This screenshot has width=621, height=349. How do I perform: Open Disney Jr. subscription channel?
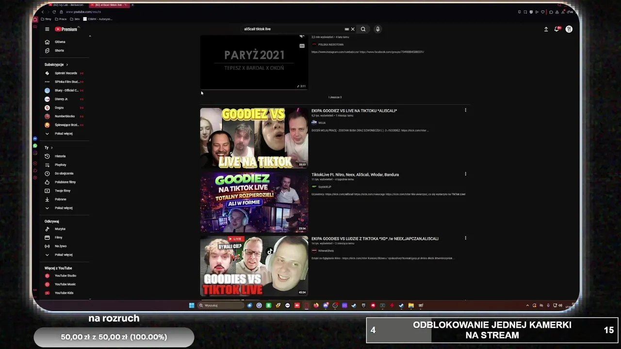click(61, 99)
